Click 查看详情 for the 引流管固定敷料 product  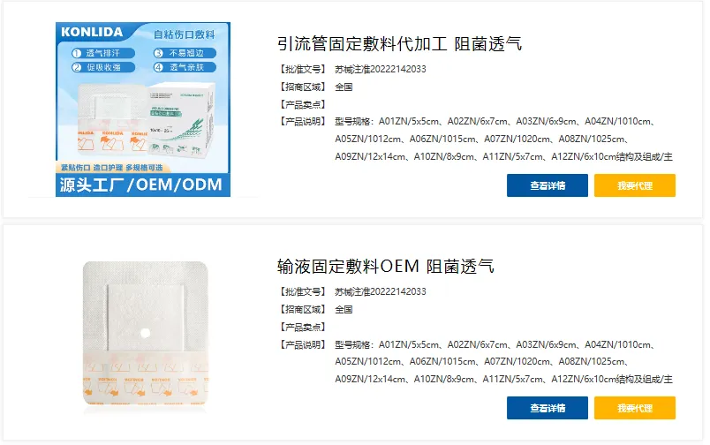pos(547,185)
